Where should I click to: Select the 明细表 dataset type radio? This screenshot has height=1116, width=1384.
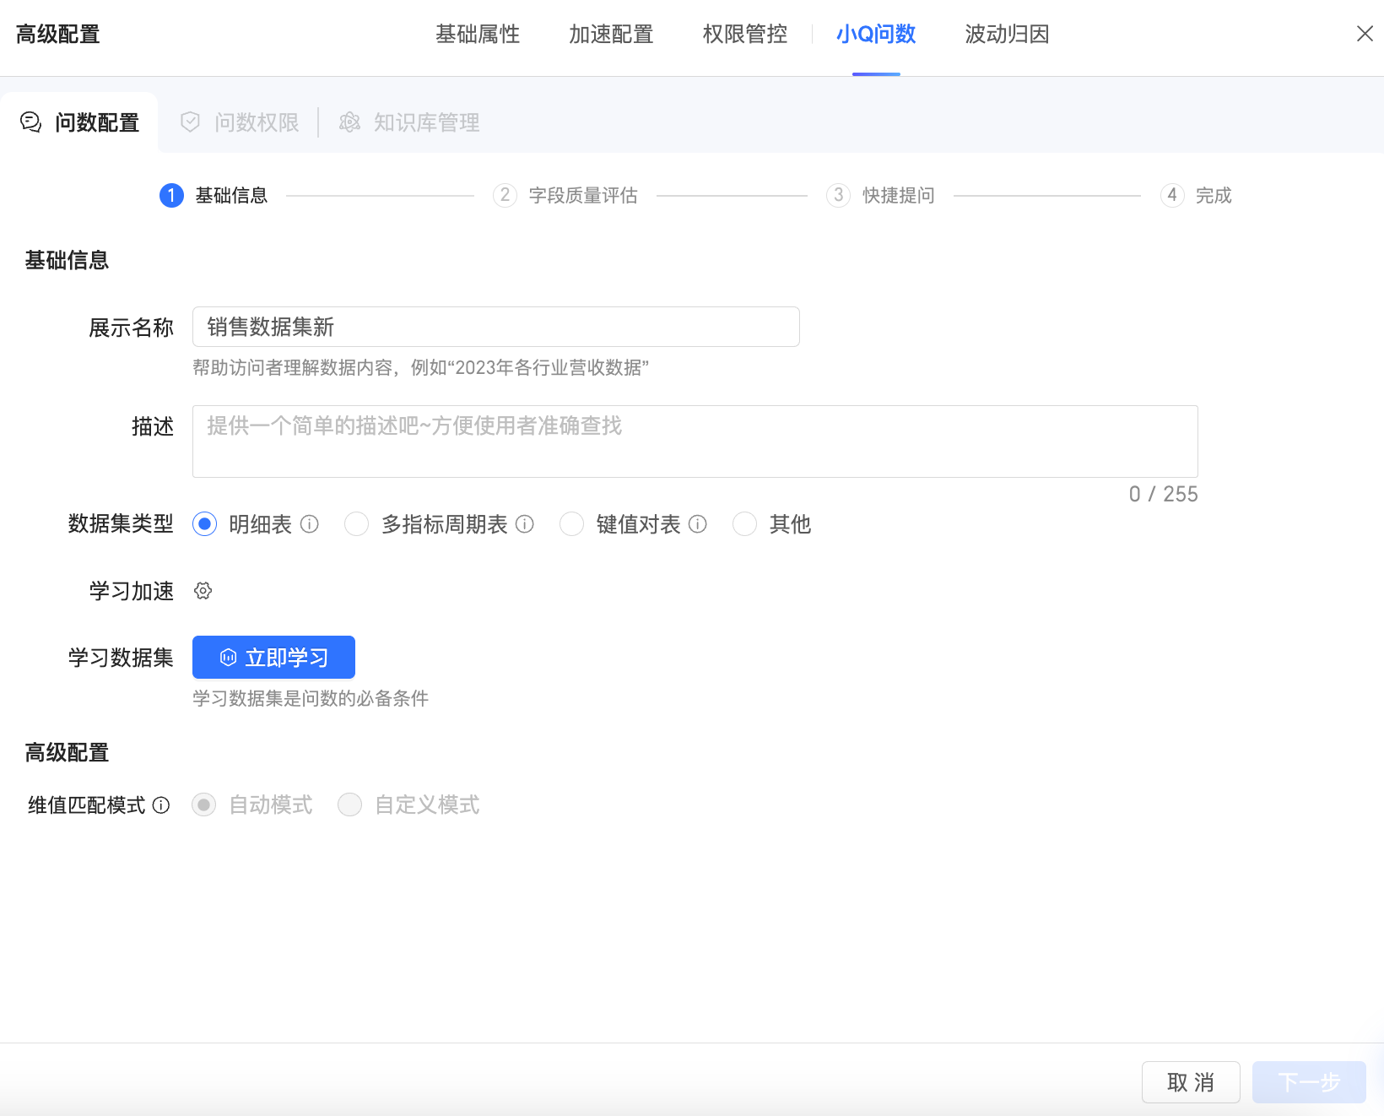point(204,524)
